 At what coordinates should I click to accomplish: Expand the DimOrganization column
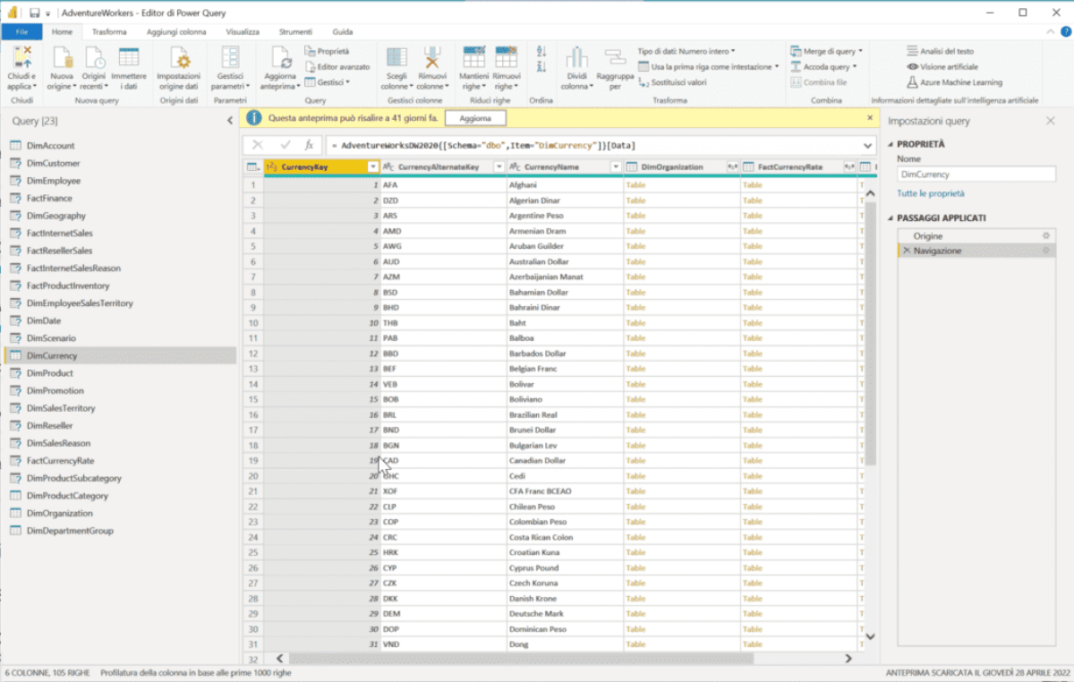click(x=731, y=167)
